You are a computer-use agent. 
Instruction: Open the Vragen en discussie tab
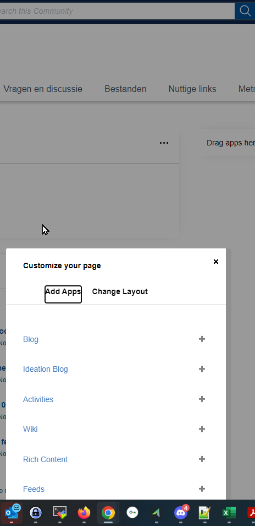coord(43,89)
